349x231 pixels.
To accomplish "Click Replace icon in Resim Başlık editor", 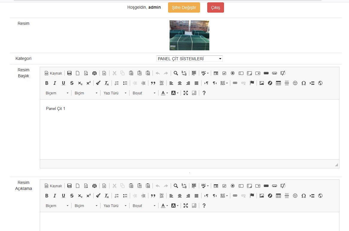I will pyautogui.click(x=184, y=73).
